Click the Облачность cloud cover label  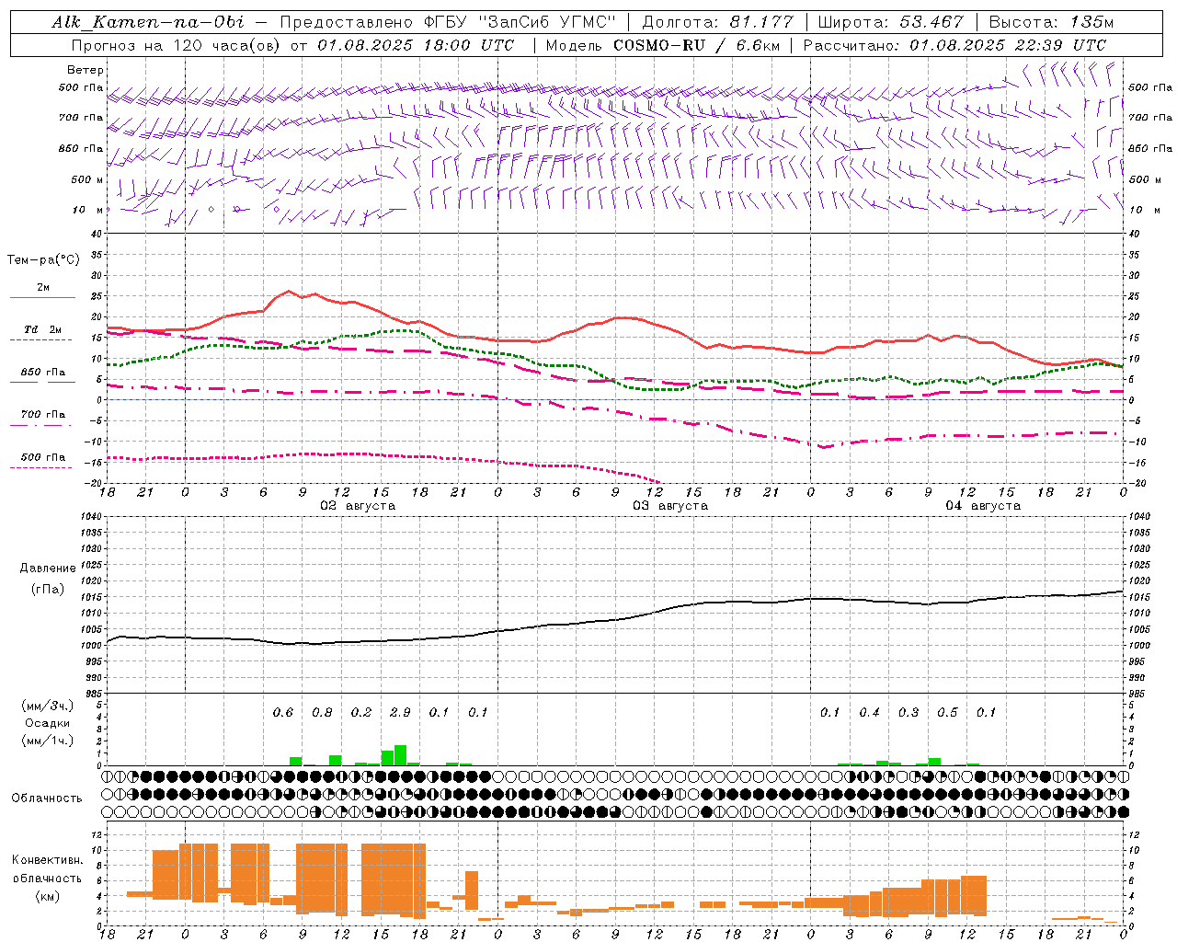(x=47, y=798)
